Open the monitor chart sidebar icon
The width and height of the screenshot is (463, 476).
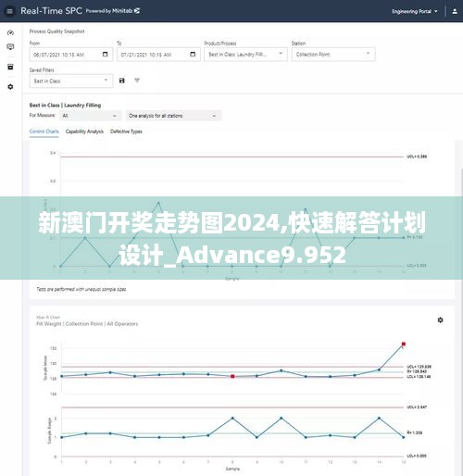10,46
